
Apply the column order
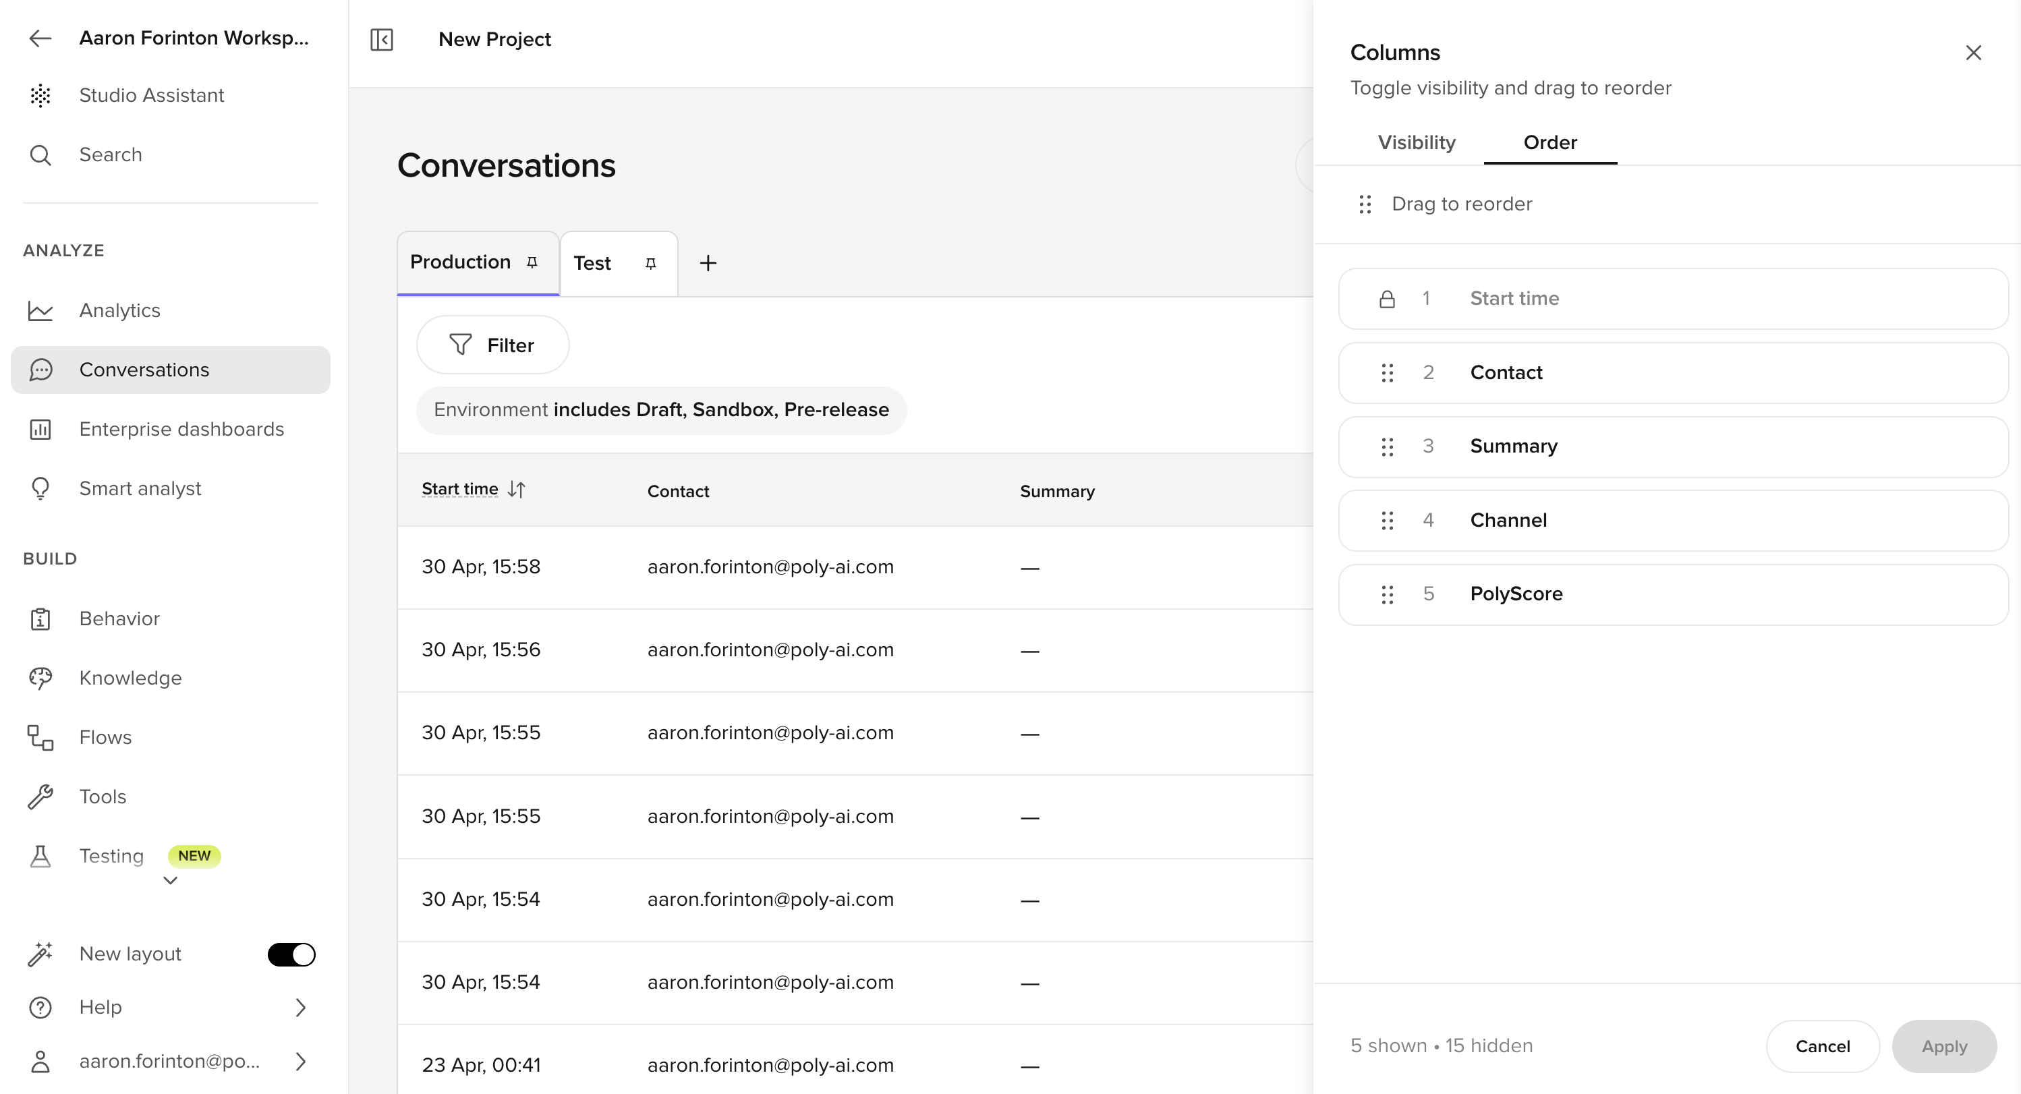coord(1944,1046)
